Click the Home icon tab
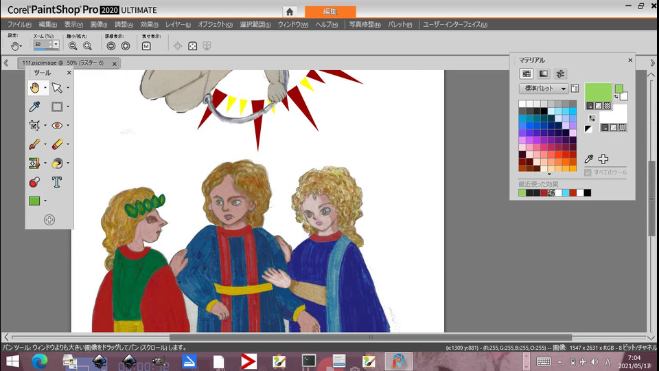The image size is (659, 371). coord(290,11)
